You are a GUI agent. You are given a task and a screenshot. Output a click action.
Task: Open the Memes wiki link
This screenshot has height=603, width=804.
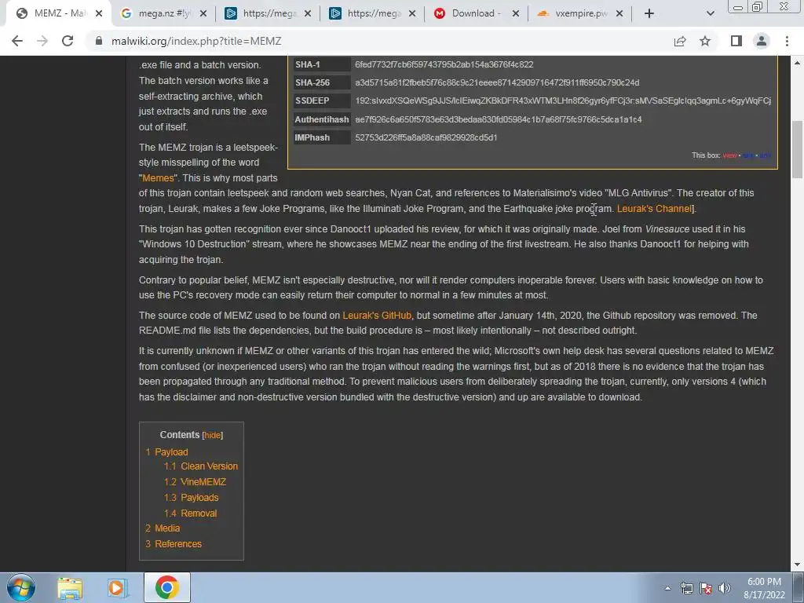[x=158, y=178]
